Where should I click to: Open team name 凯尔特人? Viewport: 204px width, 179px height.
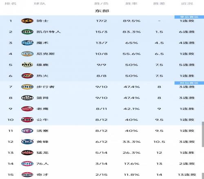[x=49, y=32]
